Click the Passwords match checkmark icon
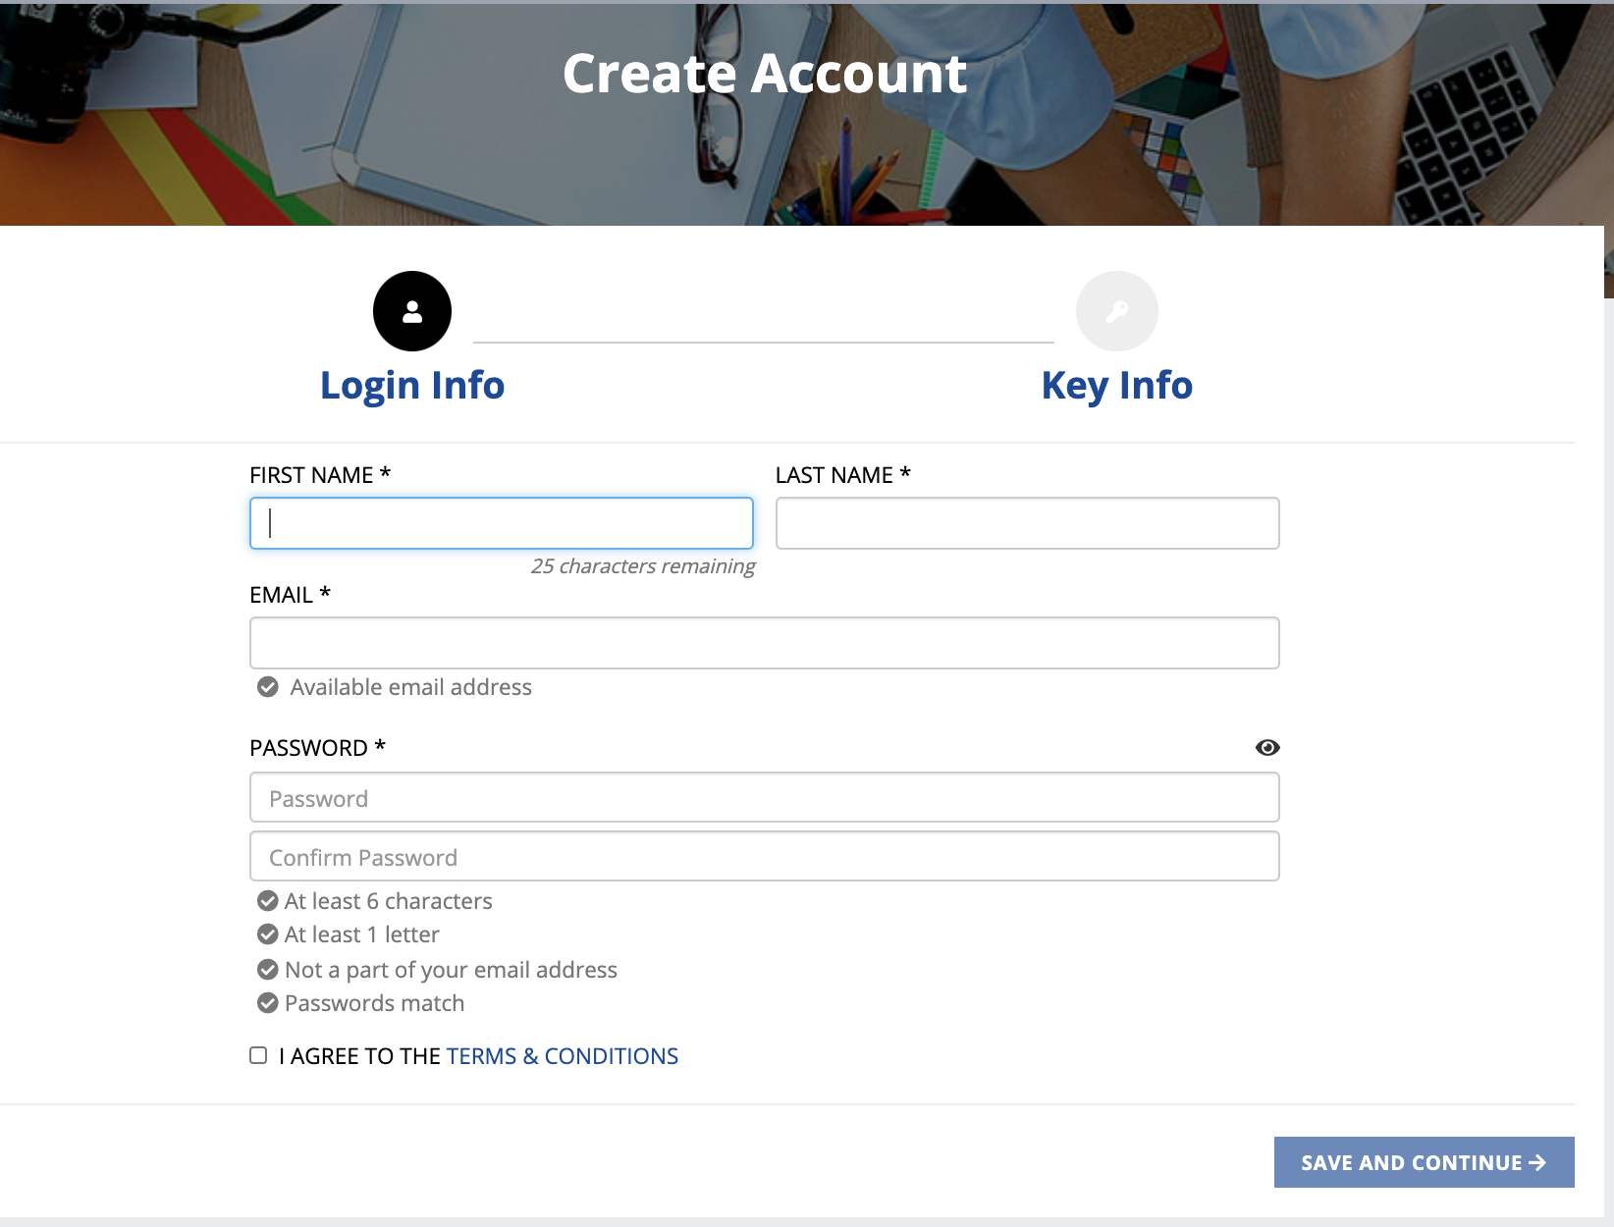This screenshot has height=1227, width=1614. (x=268, y=1003)
